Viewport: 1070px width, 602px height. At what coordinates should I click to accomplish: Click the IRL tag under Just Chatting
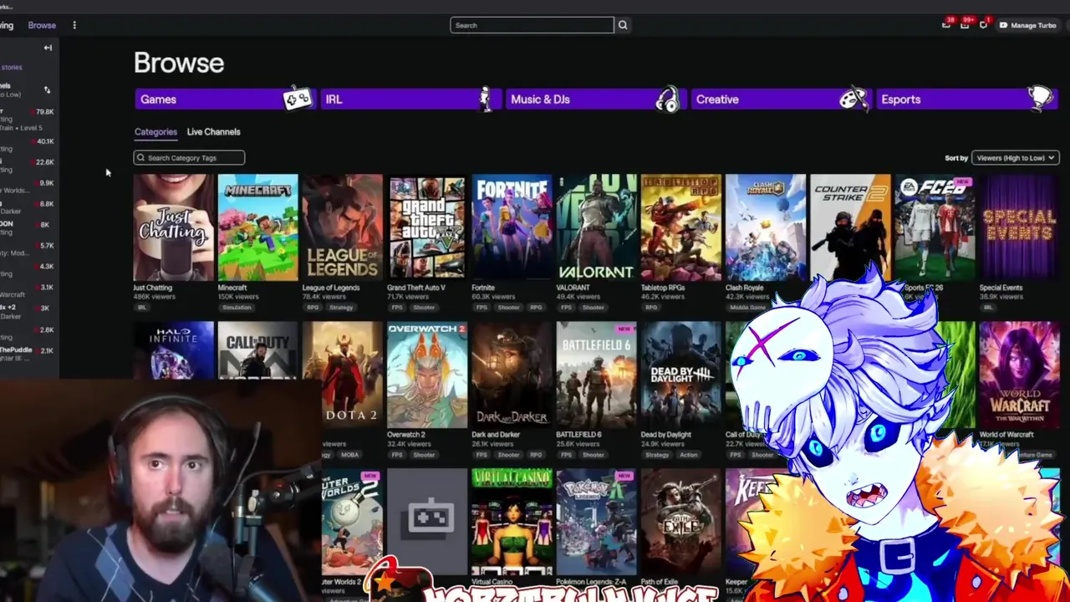click(x=142, y=308)
